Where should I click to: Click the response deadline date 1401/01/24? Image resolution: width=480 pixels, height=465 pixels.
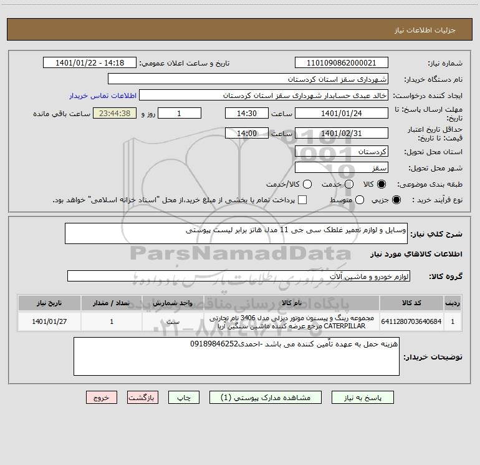pyautogui.click(x=342, y=113)
